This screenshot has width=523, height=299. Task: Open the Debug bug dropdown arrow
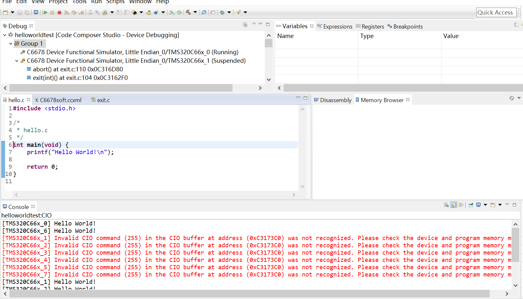pos(229,12)
